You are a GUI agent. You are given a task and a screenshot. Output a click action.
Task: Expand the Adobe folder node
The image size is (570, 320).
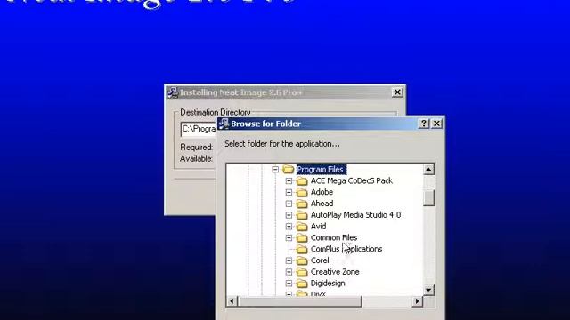pyautogui.click(x=289, y=192)
